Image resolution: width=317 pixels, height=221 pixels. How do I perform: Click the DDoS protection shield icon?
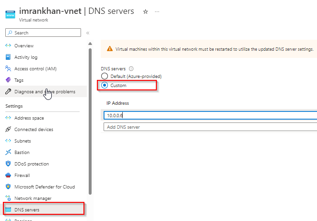point(8,164)
